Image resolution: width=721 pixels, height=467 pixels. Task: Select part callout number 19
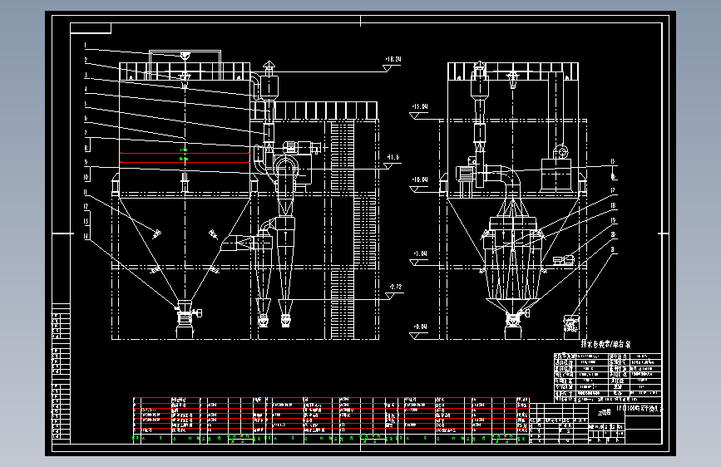click(613, 221)
